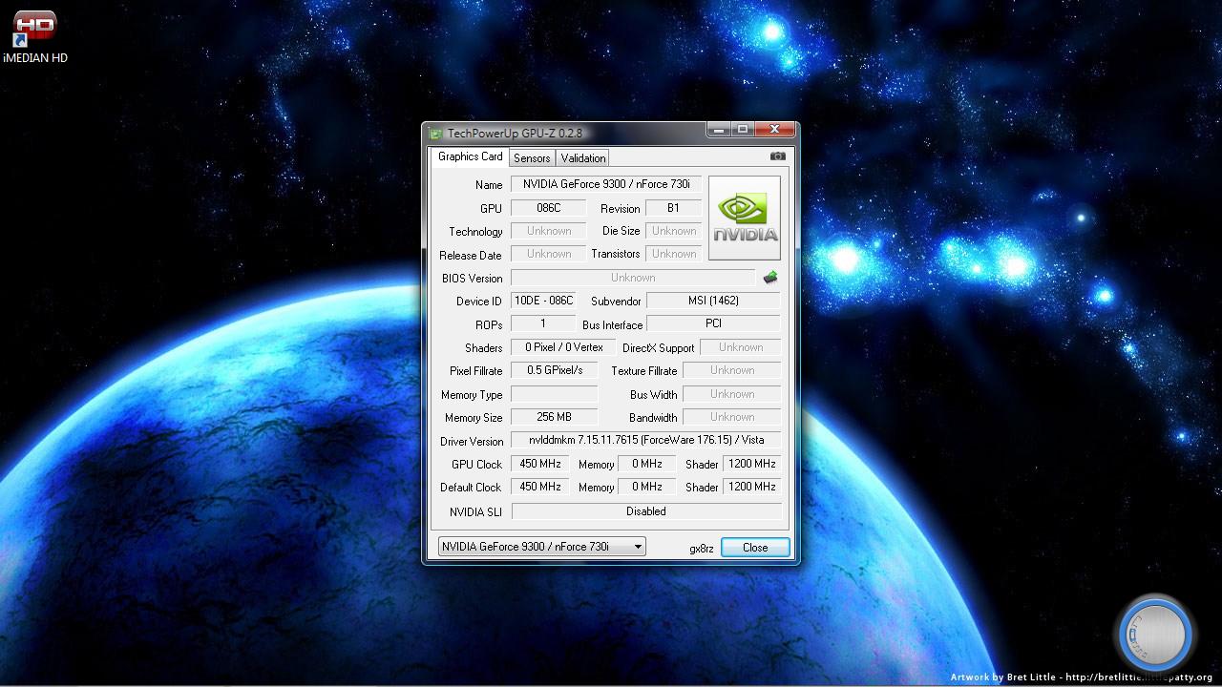This screenshot has width=1222, height=687.
Task: Click the Transistors Unknown field
Action: pos(673,254)
